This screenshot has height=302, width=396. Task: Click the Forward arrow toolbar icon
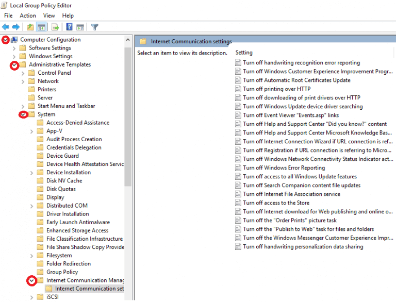point(16,27)
